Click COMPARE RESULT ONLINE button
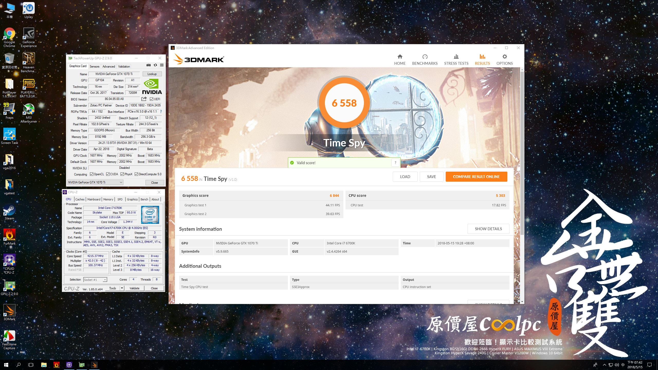 click(476, 177)
